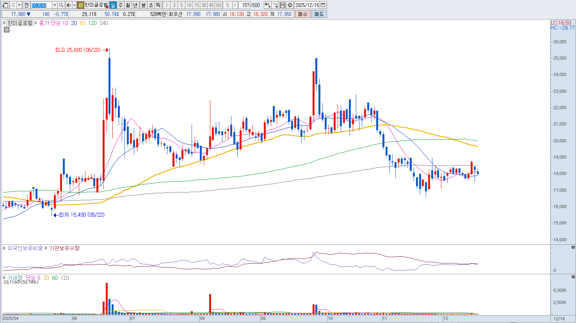Toggle the 외국인보유비중 indicator marker
The width and height of the screenshot is (576, 323).
pos(5,248)
